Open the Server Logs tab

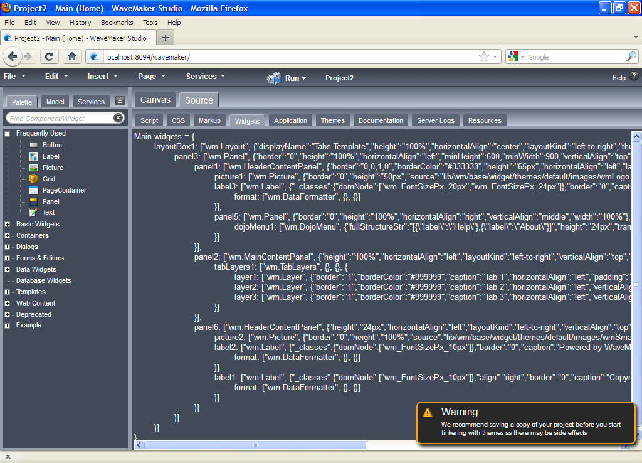coord(435,120)
